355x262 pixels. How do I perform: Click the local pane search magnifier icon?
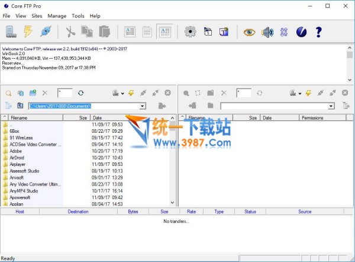8,93
